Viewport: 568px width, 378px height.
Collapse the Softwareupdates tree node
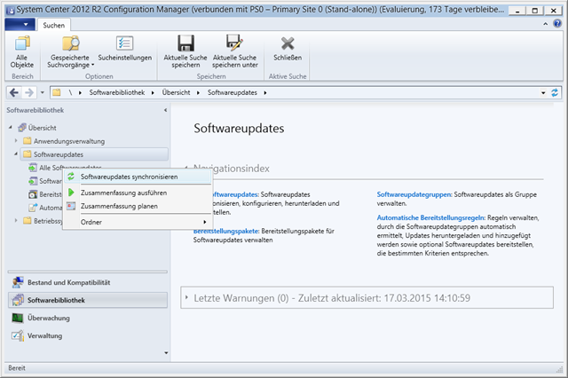click(16, 154)
